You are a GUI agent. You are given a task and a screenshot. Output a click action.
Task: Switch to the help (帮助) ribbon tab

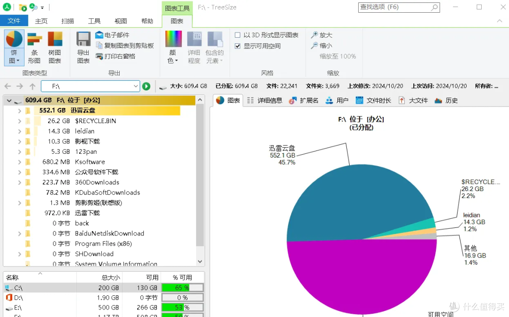tap(147, 21)
